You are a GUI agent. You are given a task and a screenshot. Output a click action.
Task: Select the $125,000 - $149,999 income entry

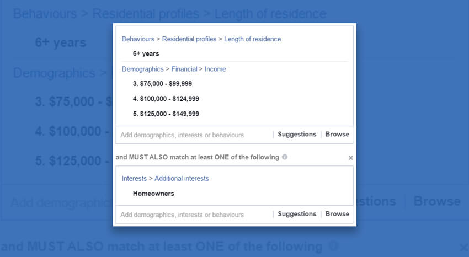pyautogui.click(x=166, y=114)
